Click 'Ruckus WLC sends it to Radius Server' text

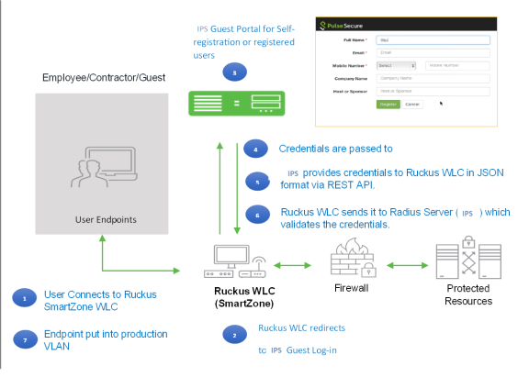click(366, 212)
